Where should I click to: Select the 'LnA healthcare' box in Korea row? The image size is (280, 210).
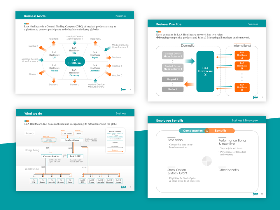click(72, 140)
